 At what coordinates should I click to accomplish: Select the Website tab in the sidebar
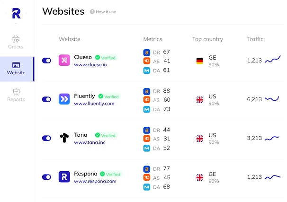16,68
